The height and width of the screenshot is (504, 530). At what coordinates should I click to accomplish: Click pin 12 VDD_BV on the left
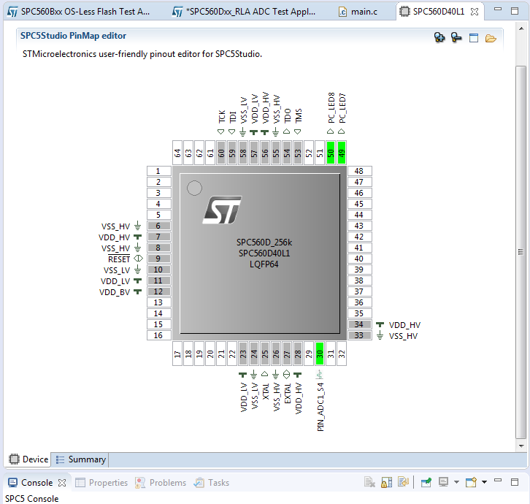point(158,291)
